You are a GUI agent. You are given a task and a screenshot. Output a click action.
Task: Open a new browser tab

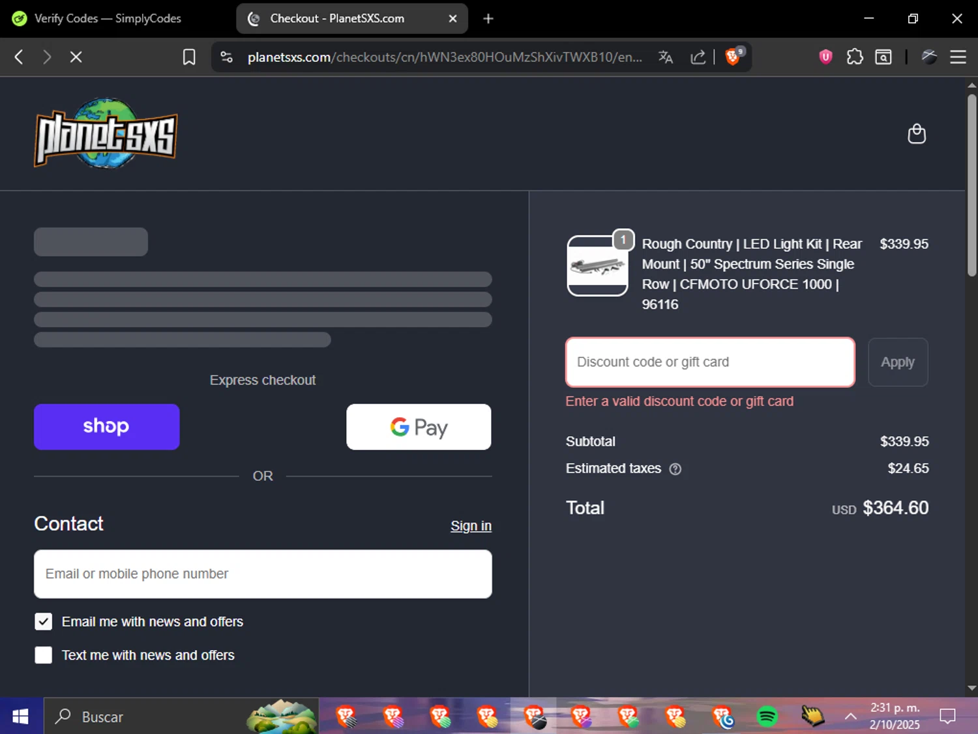pyautogui.click(x=488, y=18)
